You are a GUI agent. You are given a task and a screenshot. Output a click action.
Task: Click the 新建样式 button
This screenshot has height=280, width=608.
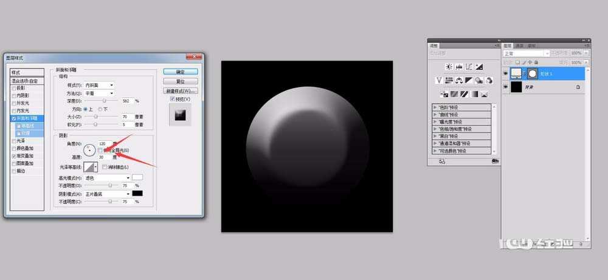point(181,90)
